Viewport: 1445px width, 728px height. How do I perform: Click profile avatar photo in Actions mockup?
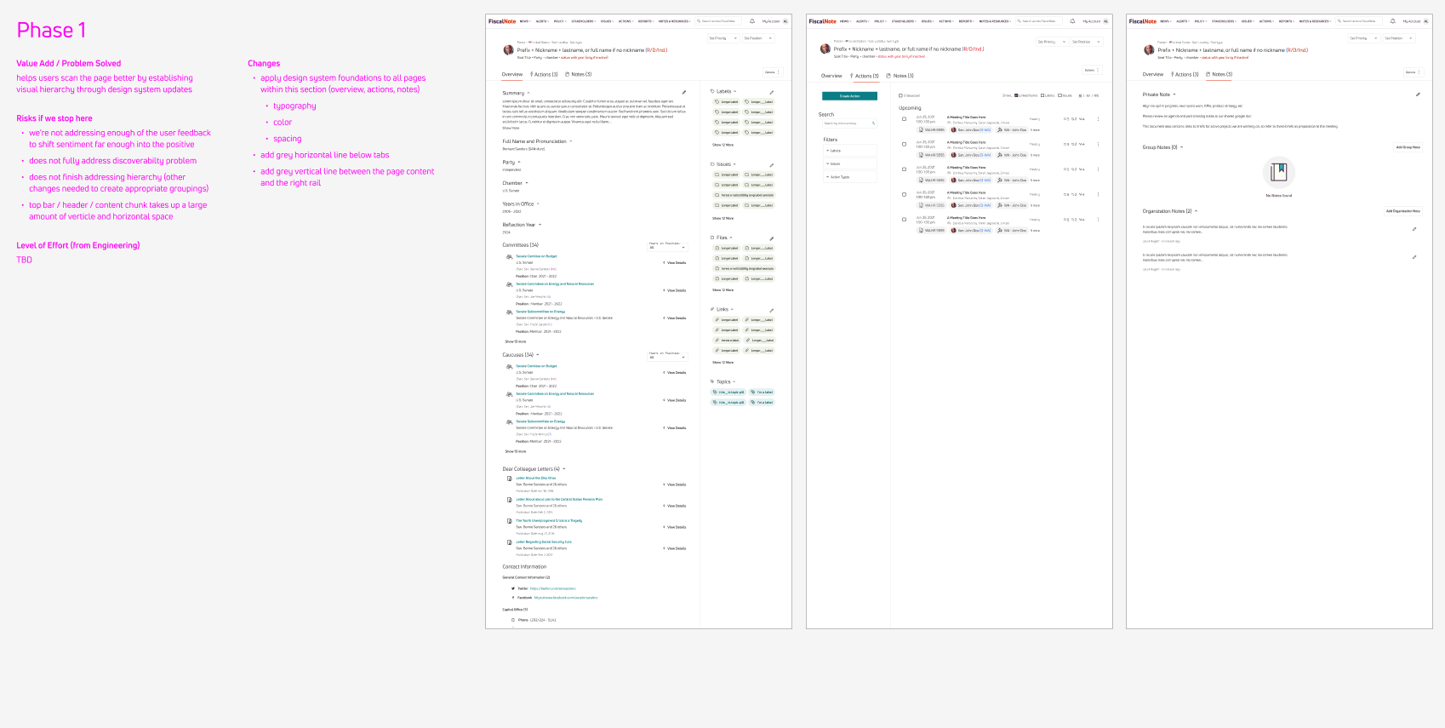point(825,49)
